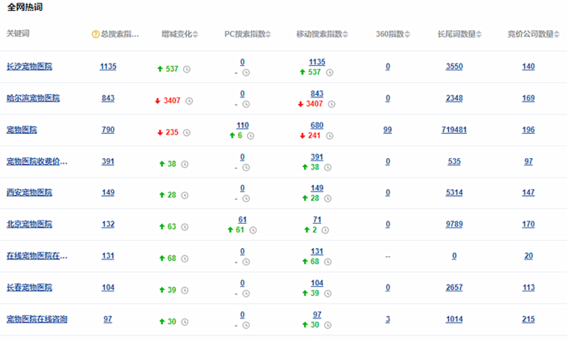The height and width of the screenshot is (341, 567).
Task: Open the 哈尔滨宠物医院 keyword link
Action: 33,98
